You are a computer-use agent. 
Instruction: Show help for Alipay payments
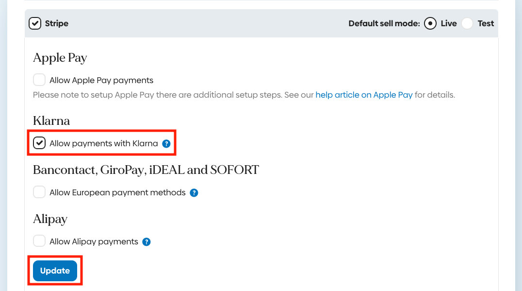[x=147, y=241]
